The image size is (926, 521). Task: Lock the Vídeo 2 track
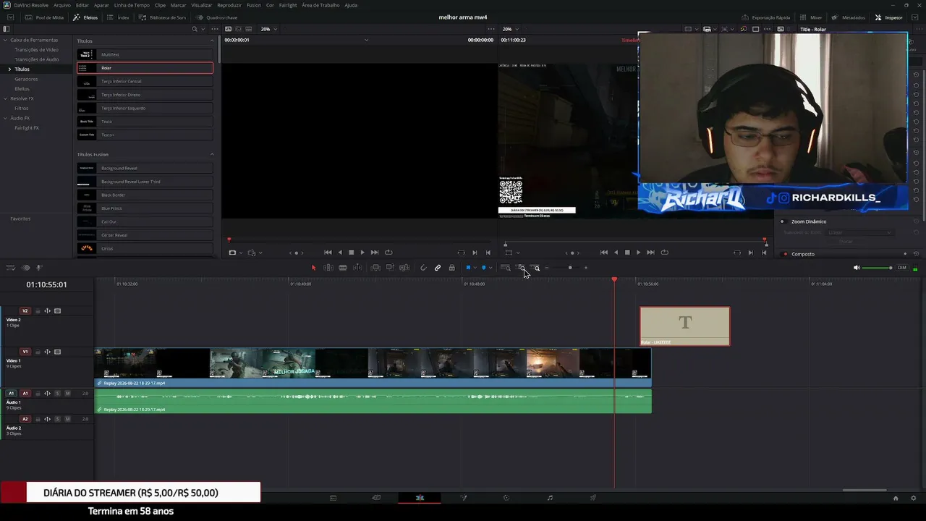click(x=38, y=311)
